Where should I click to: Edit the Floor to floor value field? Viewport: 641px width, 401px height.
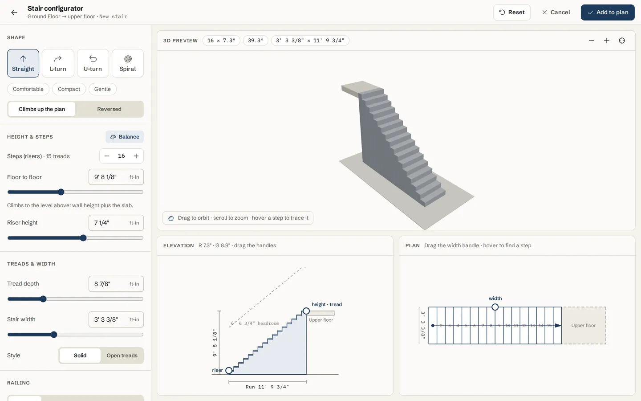(x=116, y=177)
